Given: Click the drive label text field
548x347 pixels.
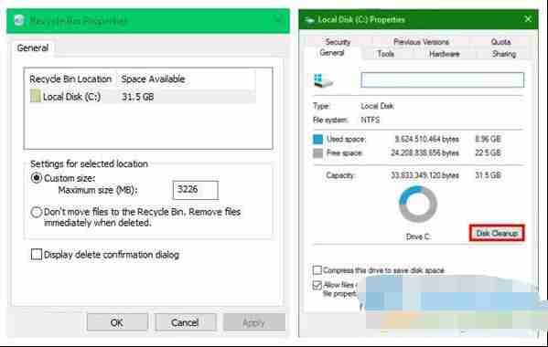Looking at the screenshot, I should 443,79.
